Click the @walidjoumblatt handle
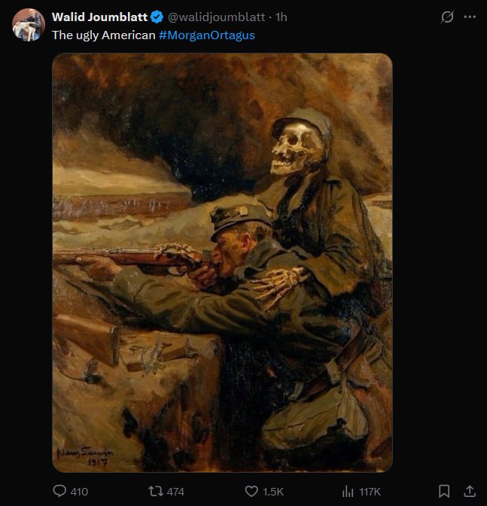Screen dimensions: 487x506 point(215,17)
